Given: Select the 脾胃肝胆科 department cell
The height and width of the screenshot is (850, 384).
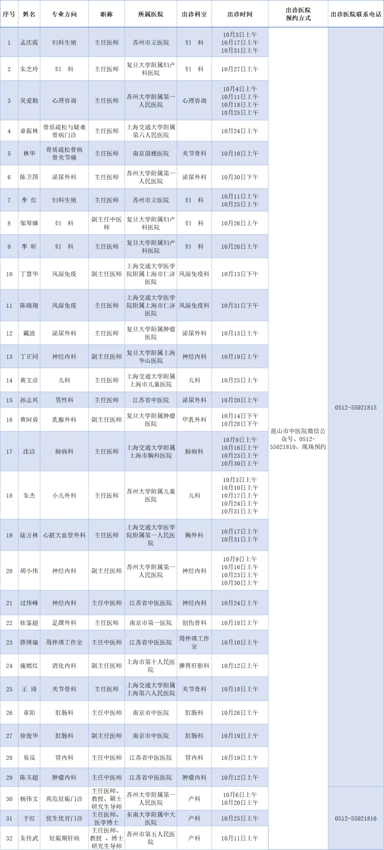Looking at the screenshot, I should coord(194,666).
